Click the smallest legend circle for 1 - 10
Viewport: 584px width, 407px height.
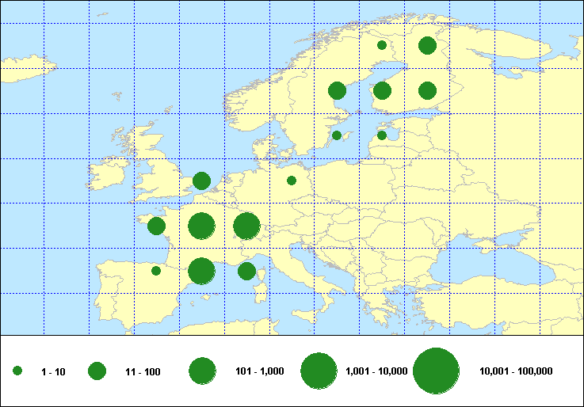pos(17,371)
